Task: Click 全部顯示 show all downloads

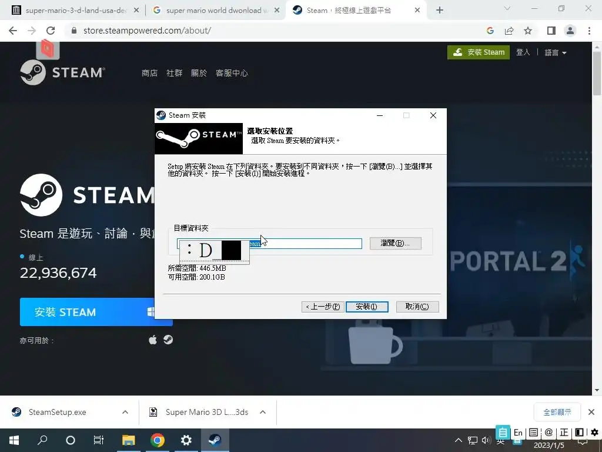Action: click(x=557, y=412)
